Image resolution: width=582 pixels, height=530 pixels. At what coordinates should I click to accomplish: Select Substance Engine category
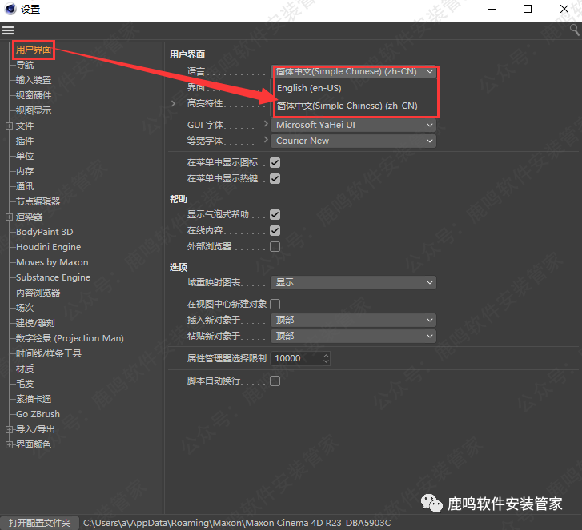click(53, 277)
